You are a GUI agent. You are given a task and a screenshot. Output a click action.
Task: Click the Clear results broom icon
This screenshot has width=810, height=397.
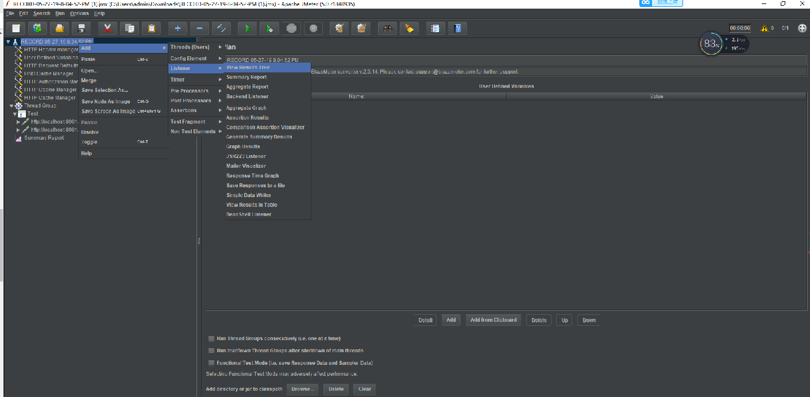click(x=340, y=28)
